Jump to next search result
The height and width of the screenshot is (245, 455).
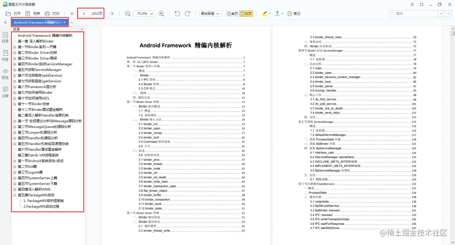448,13
